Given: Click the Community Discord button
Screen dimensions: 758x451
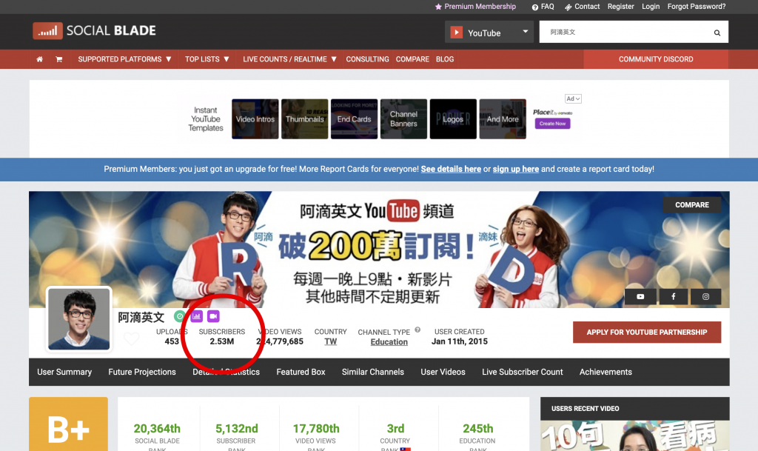Looking at the screenshot, I should pos(656,59).
